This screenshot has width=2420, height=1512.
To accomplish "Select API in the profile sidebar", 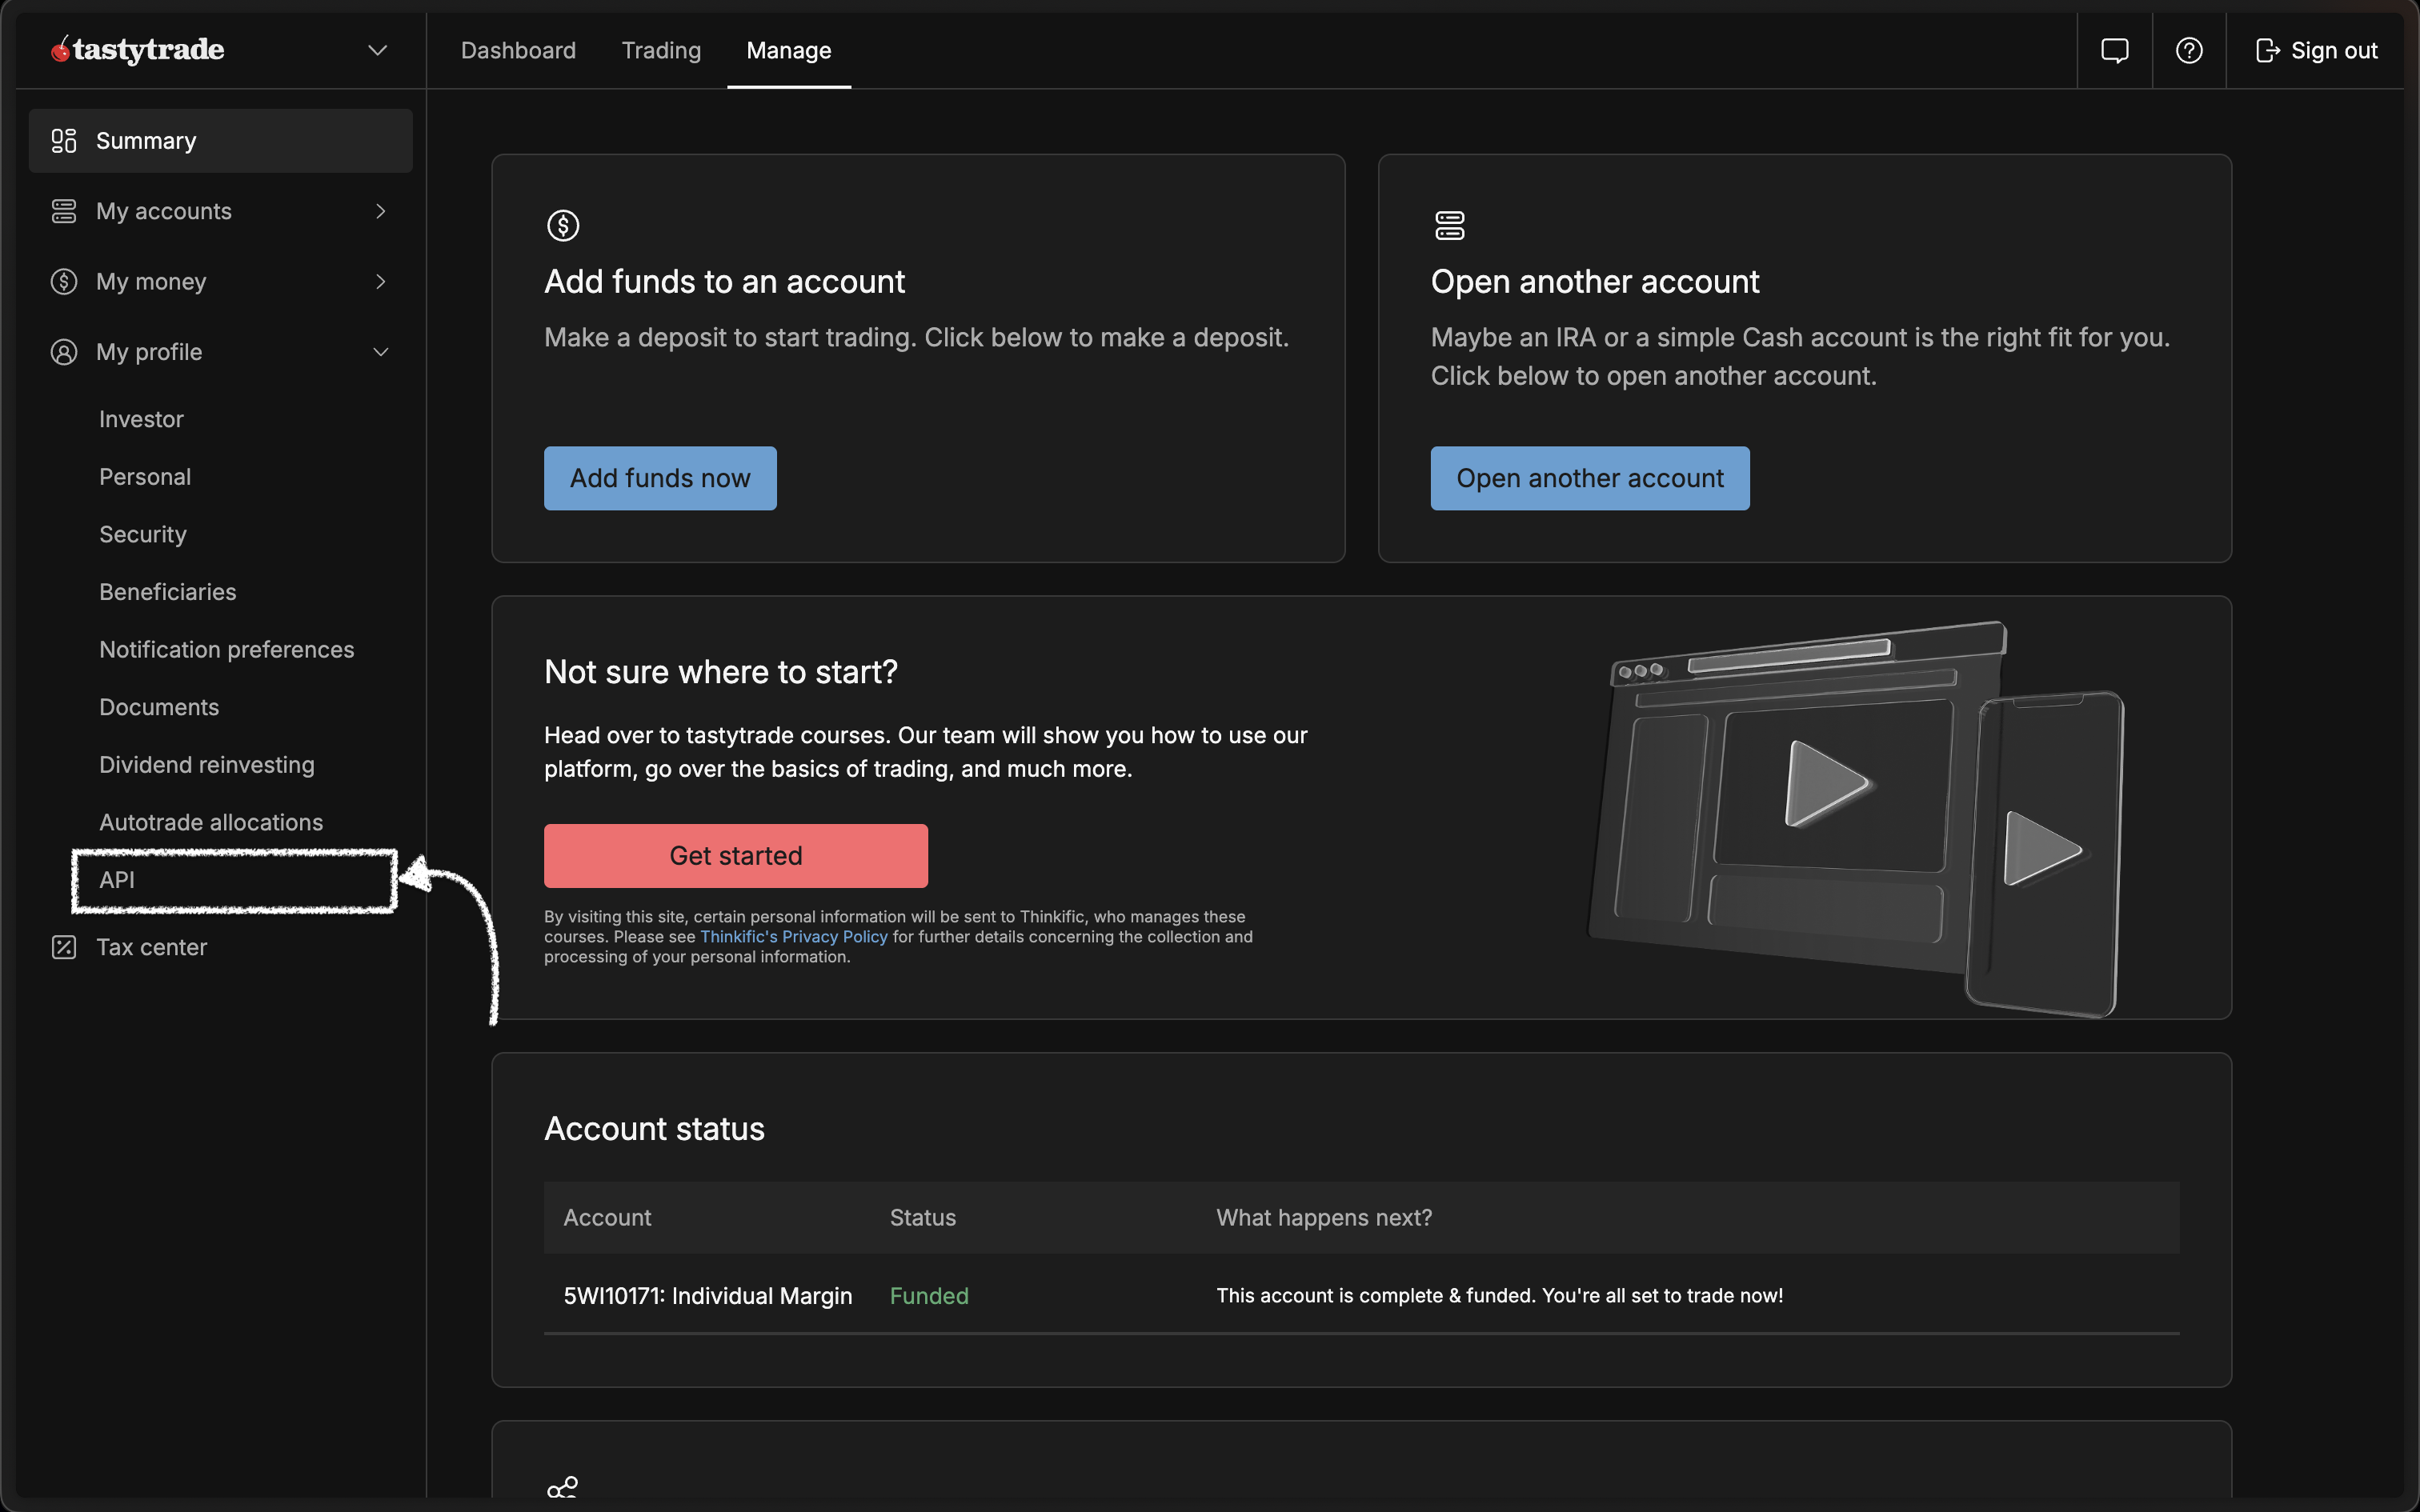I will (117, 880).
